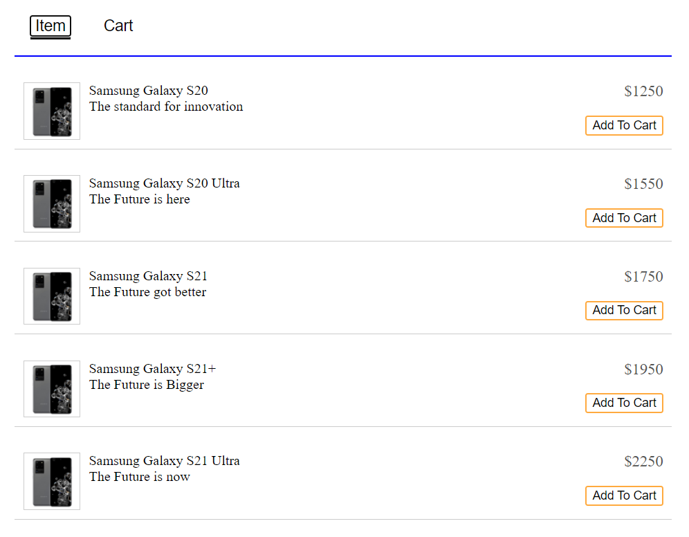Add Samsung Galaxy S21 to cart
689x537 pixels.
[624, 311]
